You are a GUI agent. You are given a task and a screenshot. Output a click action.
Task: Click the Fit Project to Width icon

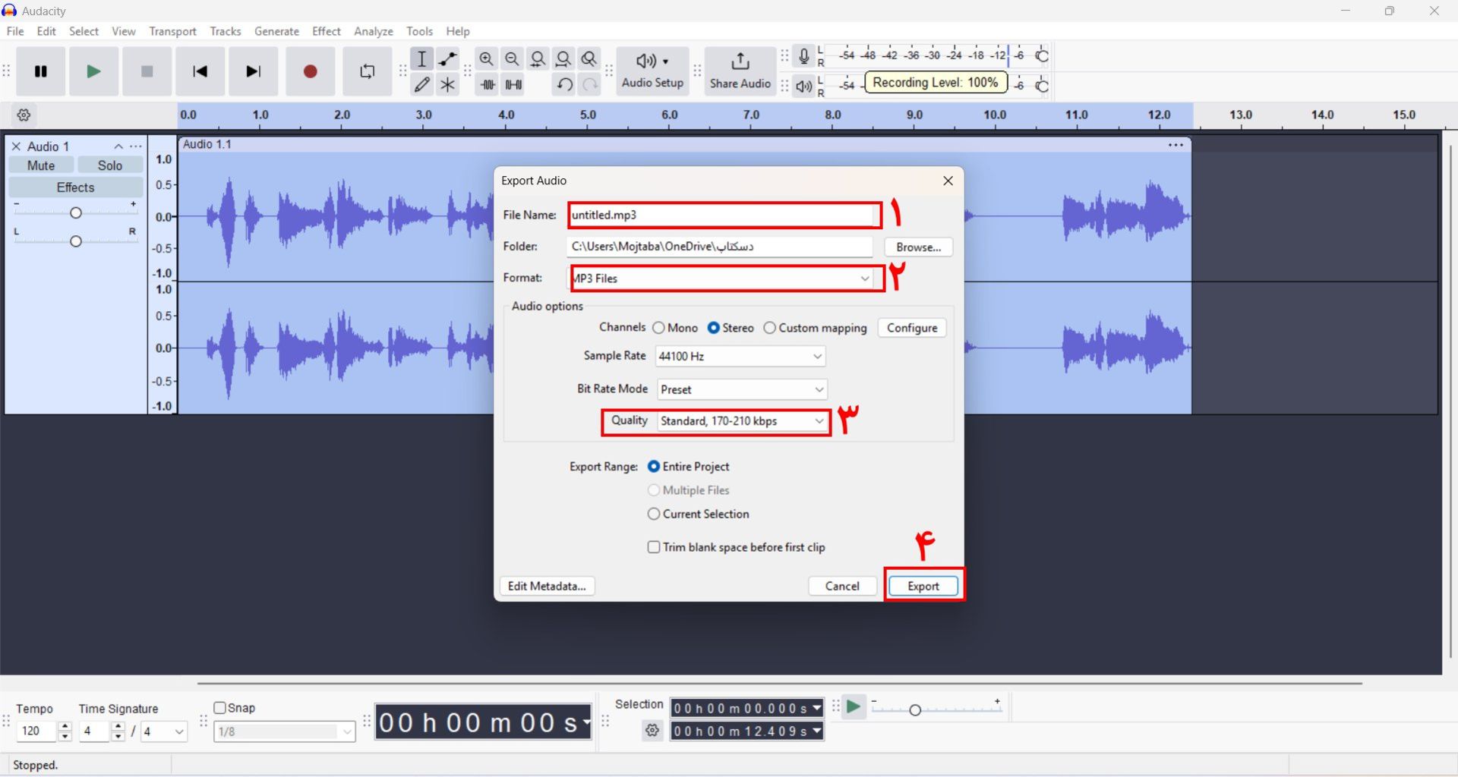(x=563, y=58)
